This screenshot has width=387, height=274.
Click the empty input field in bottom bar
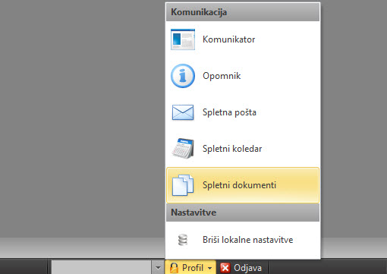click(x=101, y=267)
